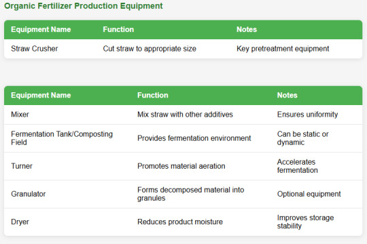Select the Turner equipment row
The image size is (367, 244).
pyautogui.click(x=183, y=166)
